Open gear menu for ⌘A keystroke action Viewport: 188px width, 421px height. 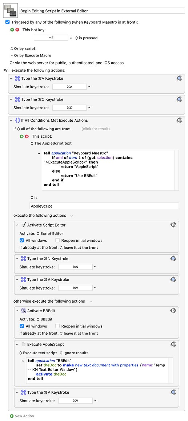click(179, 78)
